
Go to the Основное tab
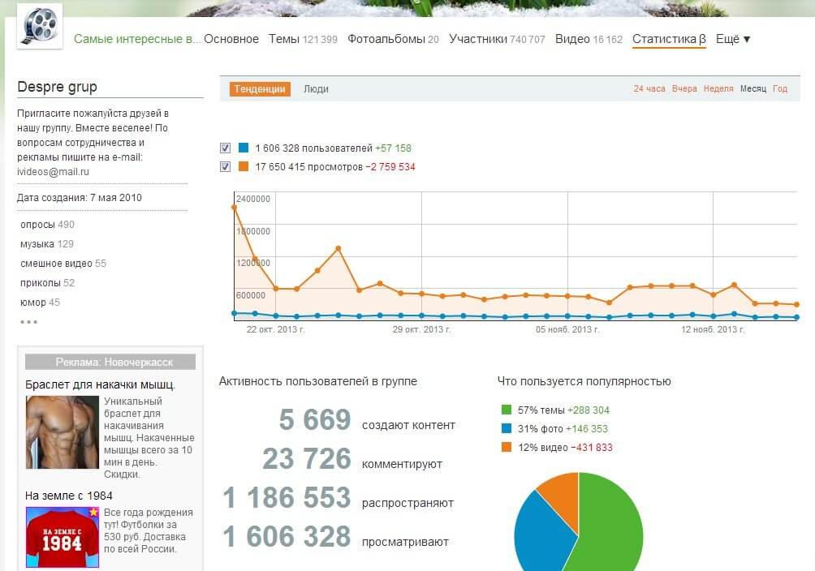(231, 39)
